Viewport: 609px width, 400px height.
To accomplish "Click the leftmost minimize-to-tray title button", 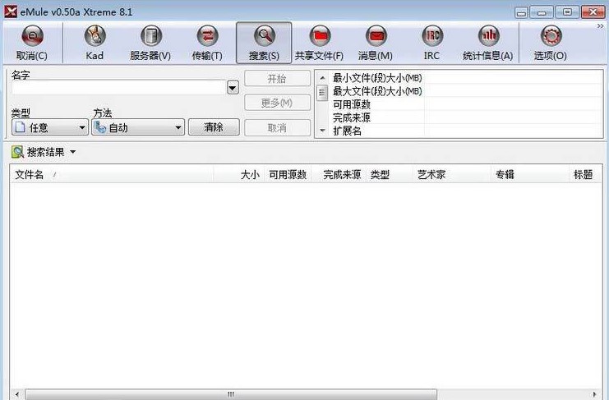I will click(522, 13).
